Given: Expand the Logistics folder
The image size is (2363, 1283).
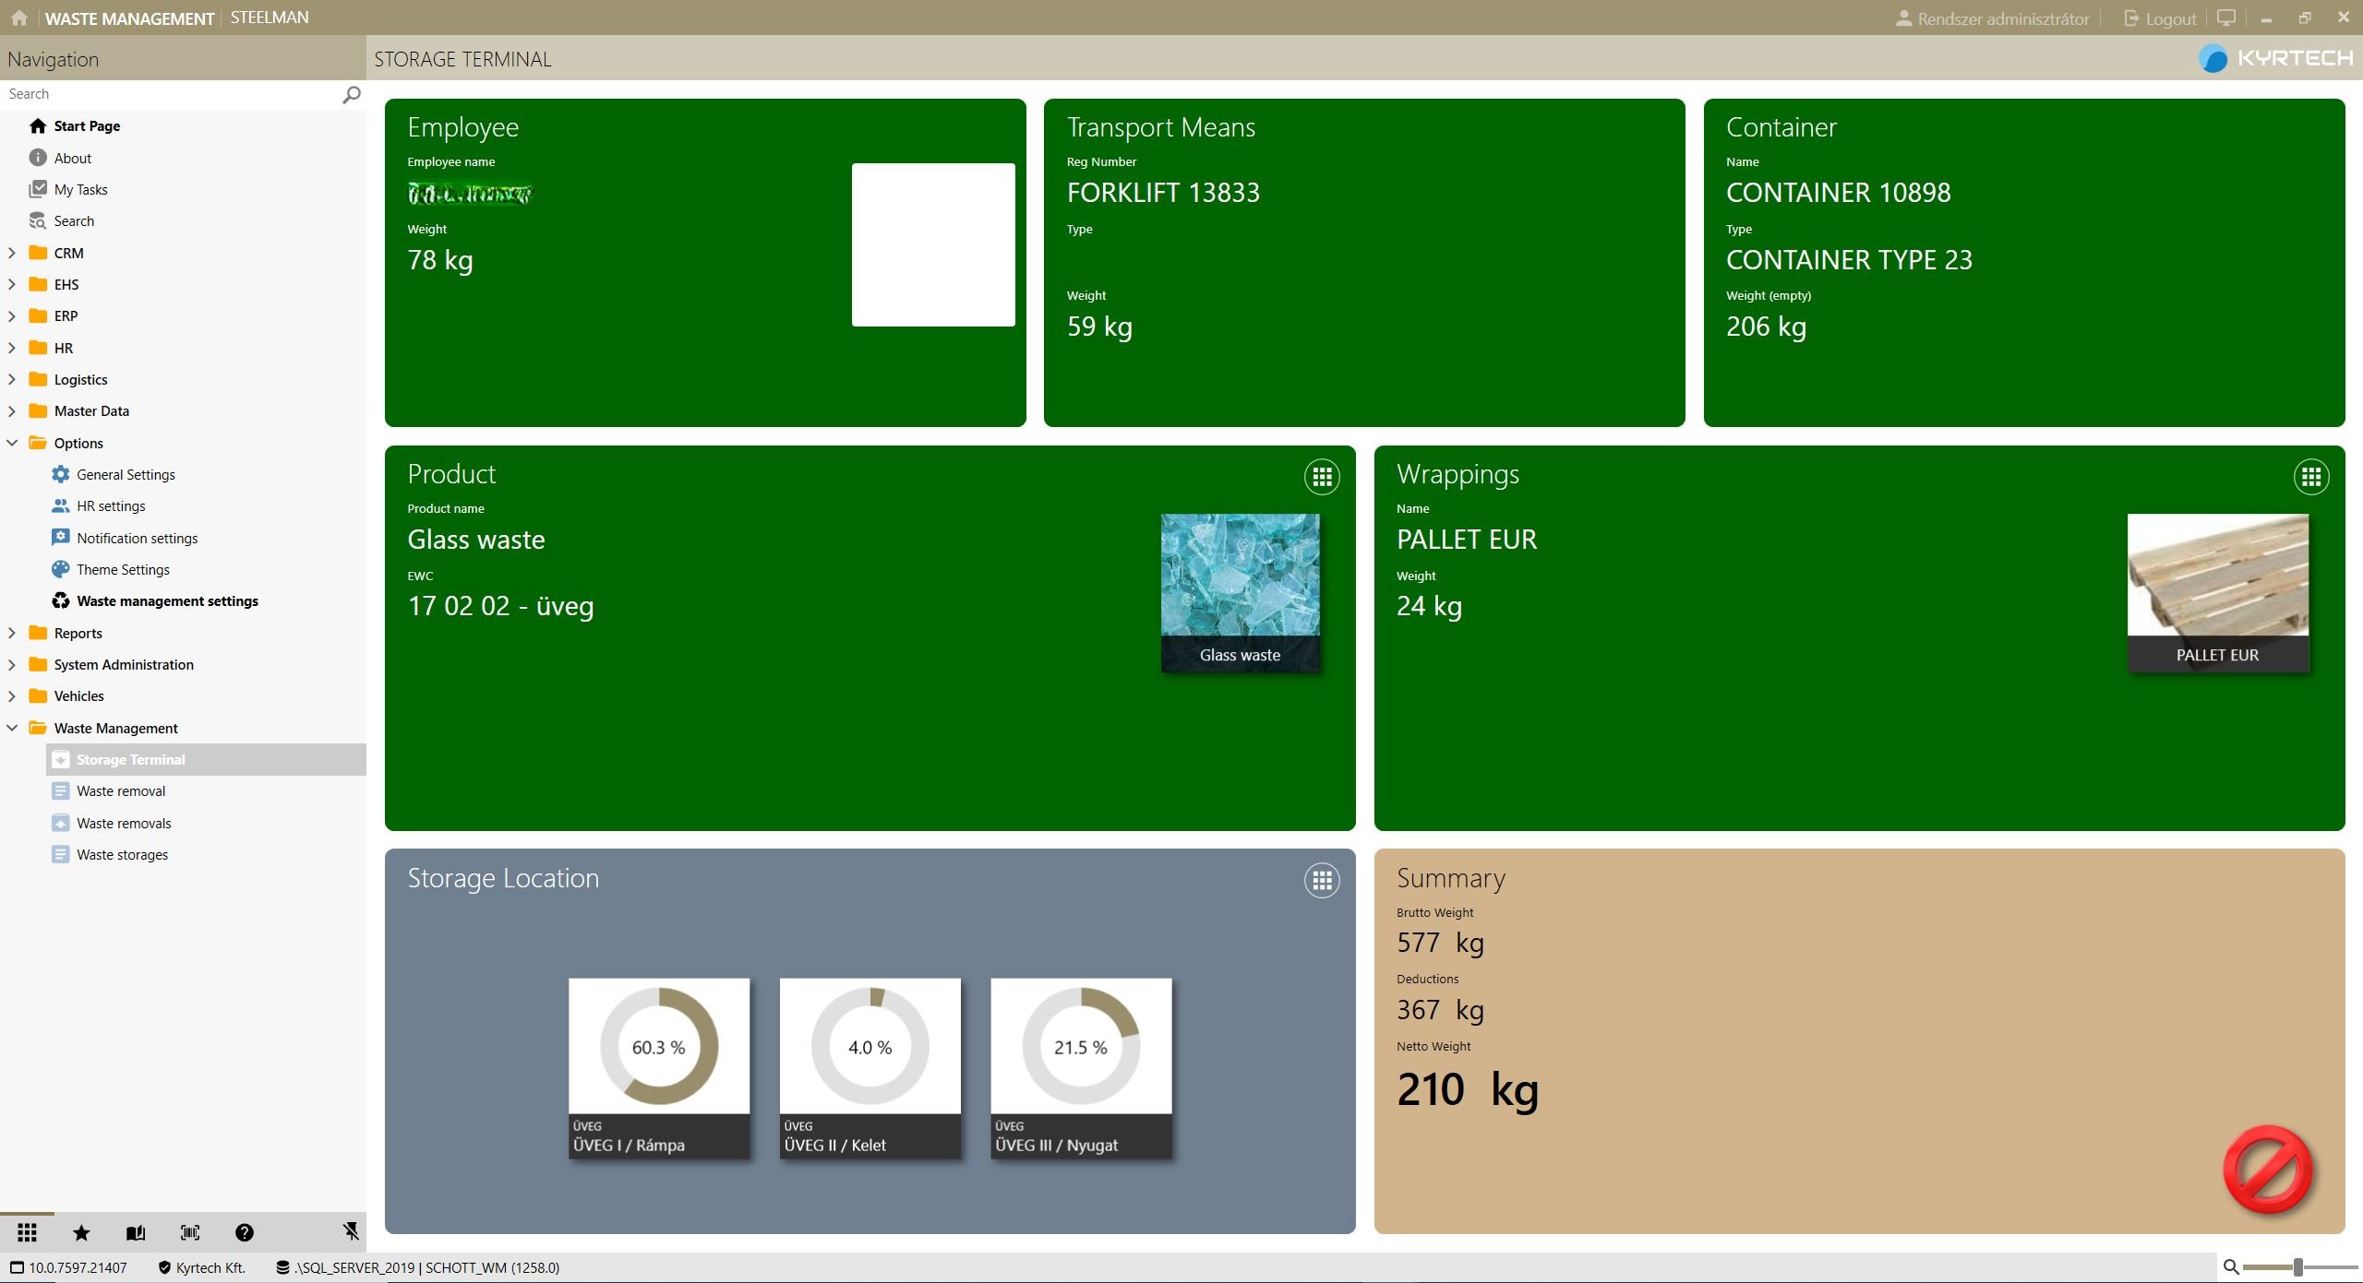Looking at the screenshot, I should coord(12,379).
